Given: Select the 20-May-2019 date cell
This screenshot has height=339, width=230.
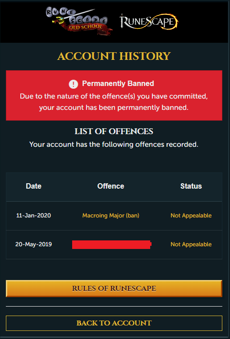Looking at the screenshot, I should click(x=33, y=244).
